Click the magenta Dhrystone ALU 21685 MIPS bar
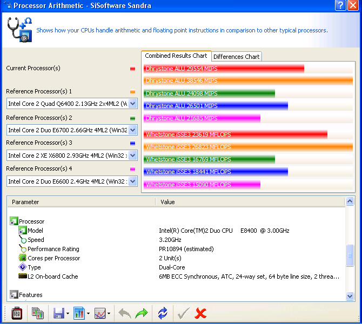This screenshot has height=324, width=362. pyautogui.click(x=202, y=118)
